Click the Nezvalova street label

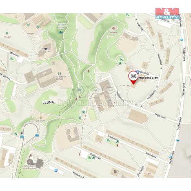click(x=78, y=175)
